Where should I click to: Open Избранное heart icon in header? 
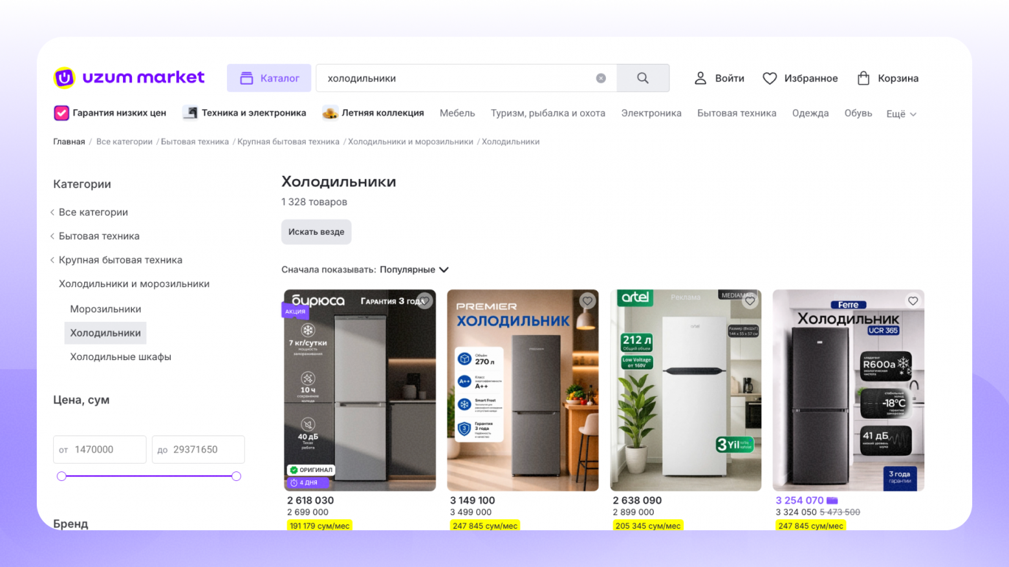770,78
